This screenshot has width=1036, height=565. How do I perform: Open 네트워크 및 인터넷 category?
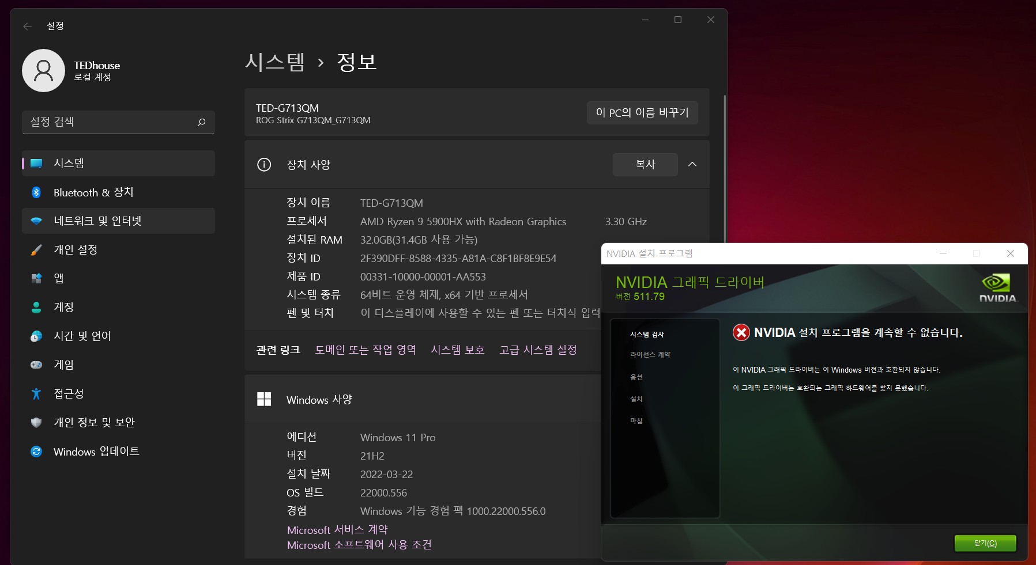pos(118,221)
